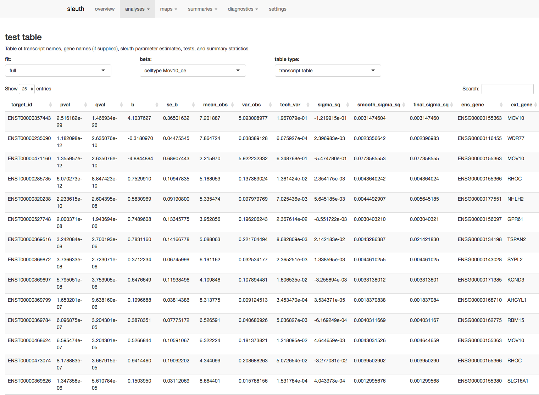
Task: Sort table by smooth_sigma_sq column
Action: coord(379,105)
